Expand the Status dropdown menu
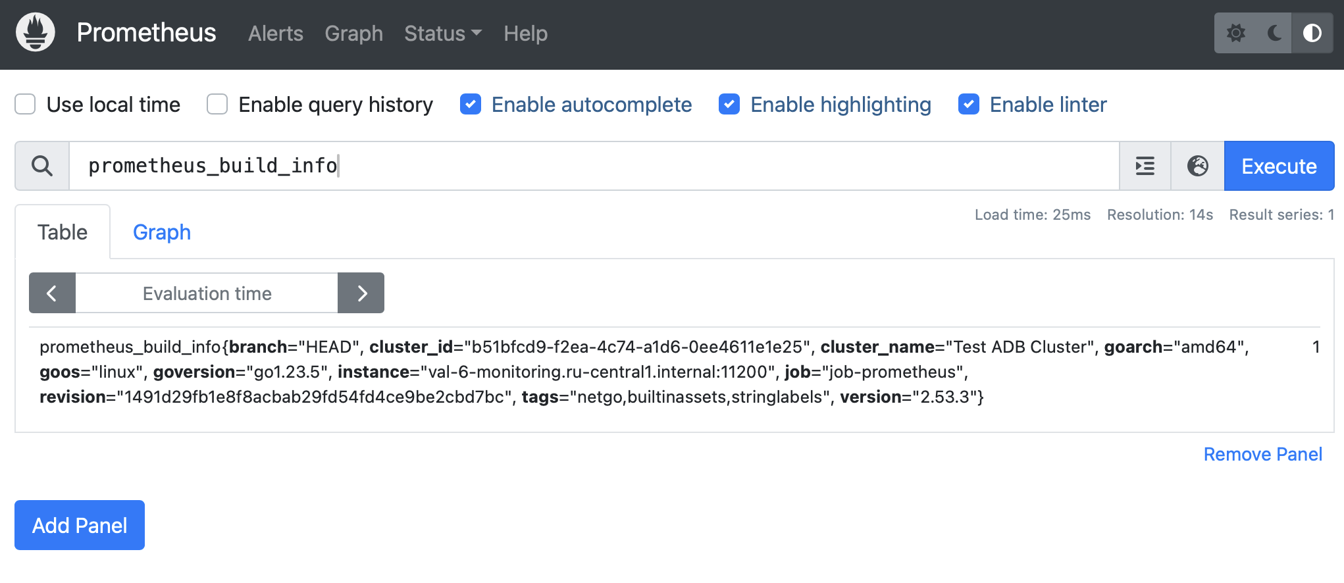This screenshot has height=583, width=1344. click(443, 34)
